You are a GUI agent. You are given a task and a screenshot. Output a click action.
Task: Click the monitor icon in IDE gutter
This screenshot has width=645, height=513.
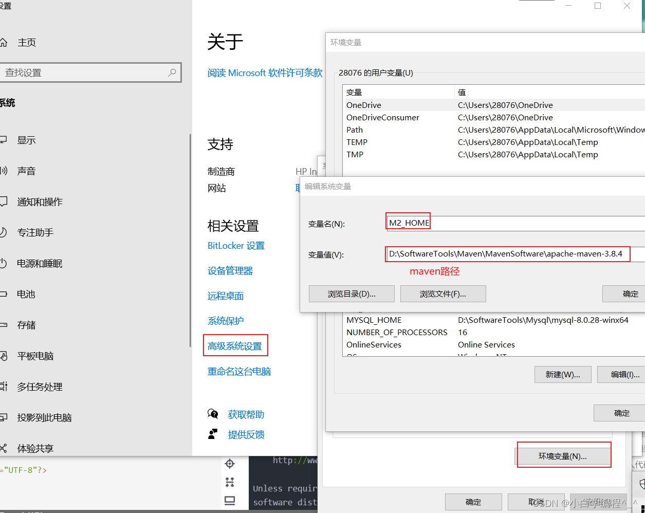[x=230, y=501]
